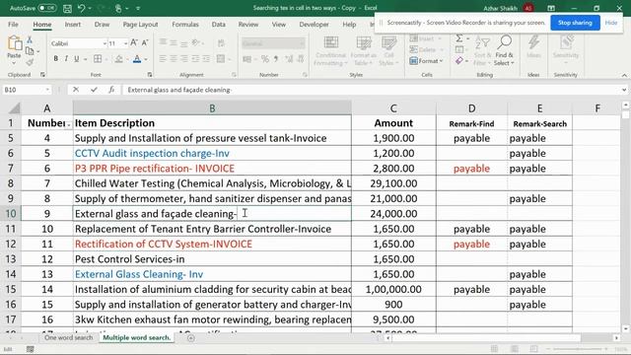Click the Undo arrow icon
The image size is (631, 355).
[x=81, y=8]
